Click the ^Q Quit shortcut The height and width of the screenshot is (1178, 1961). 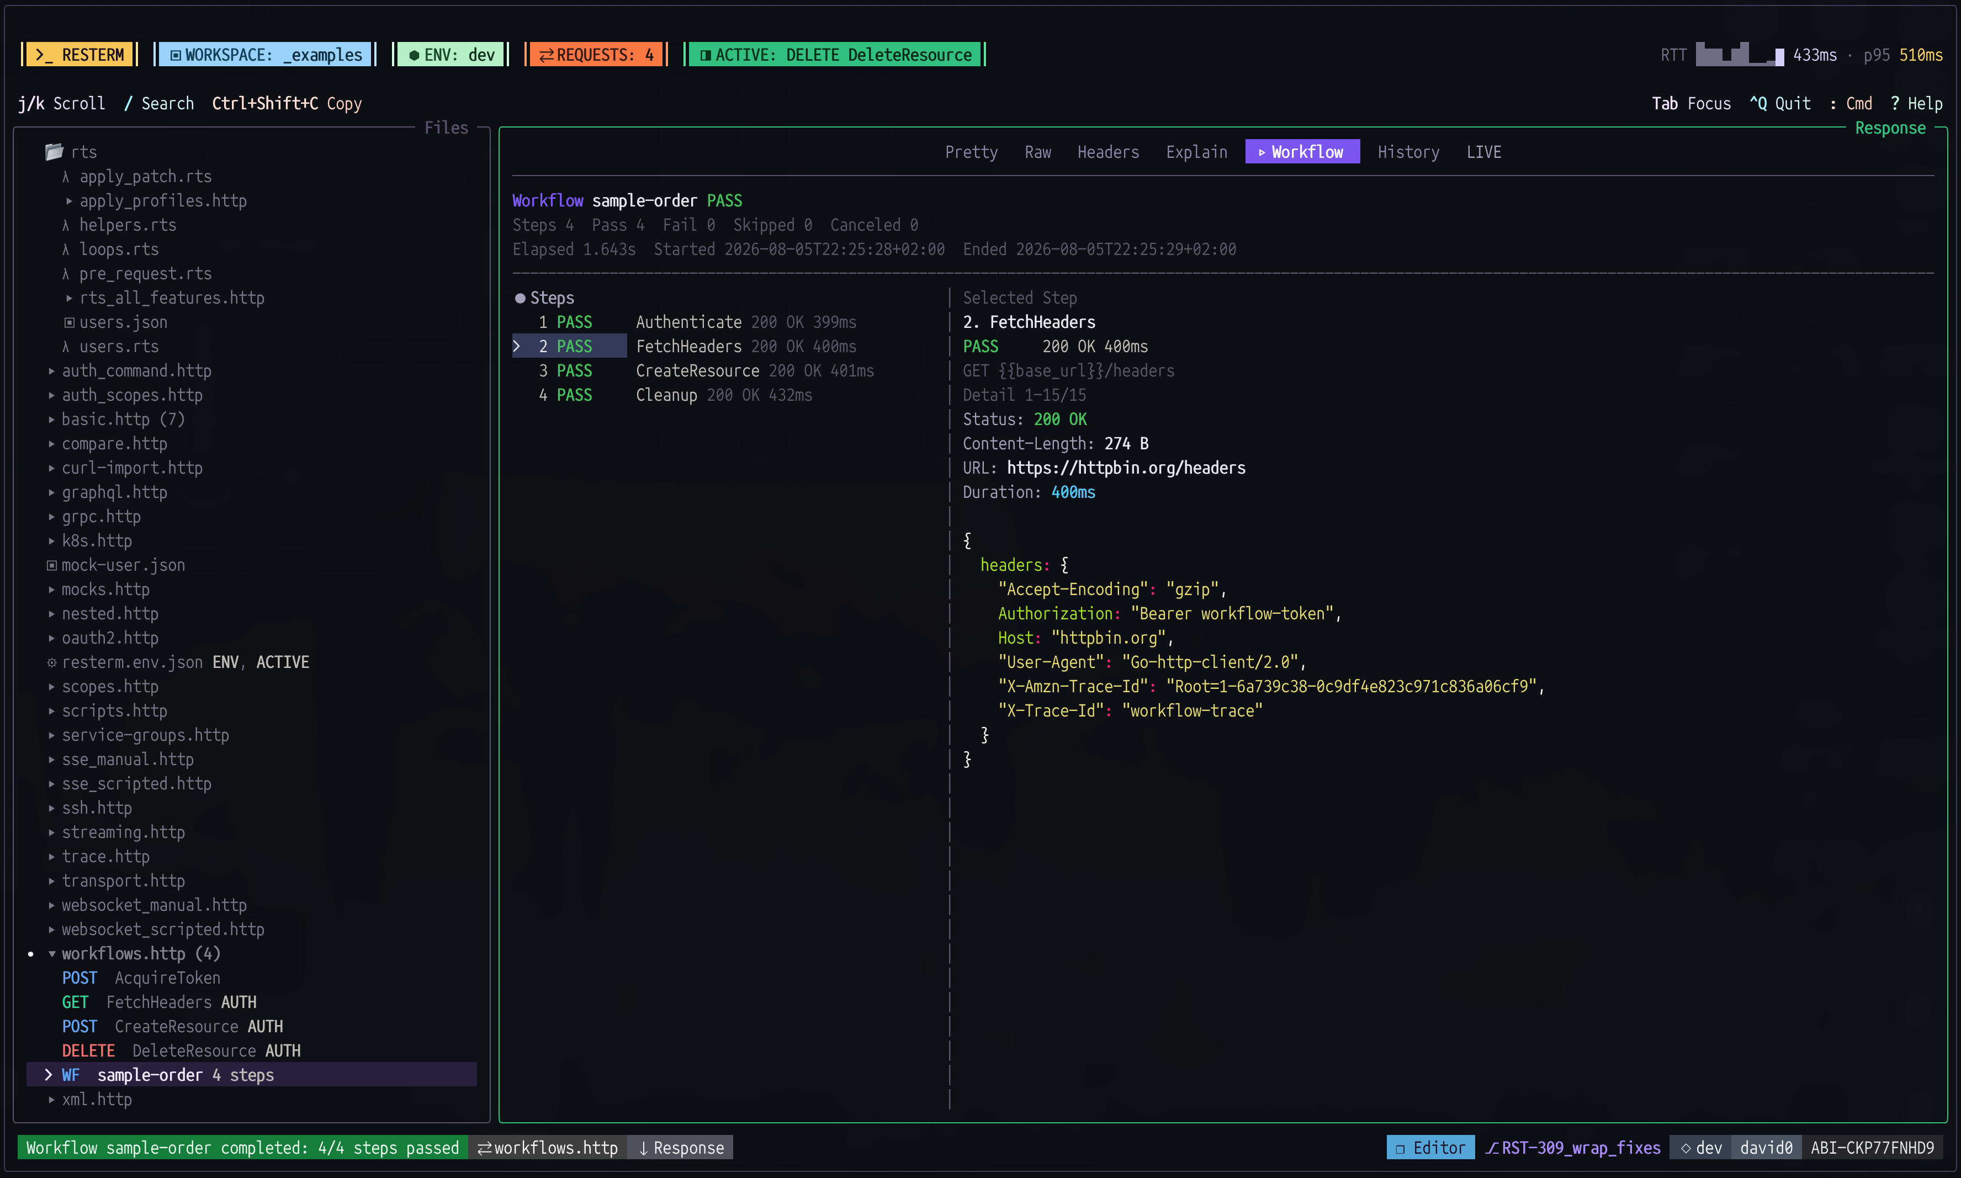click(x=1780, y=103)
